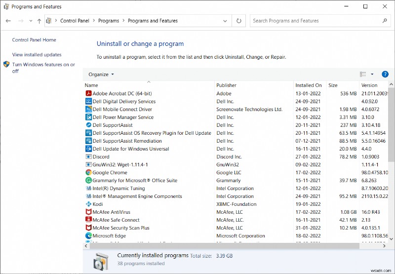The height and width of the screenshot is (274, 395).
Task: Click the Discord program icon
Action: point(88,157)
